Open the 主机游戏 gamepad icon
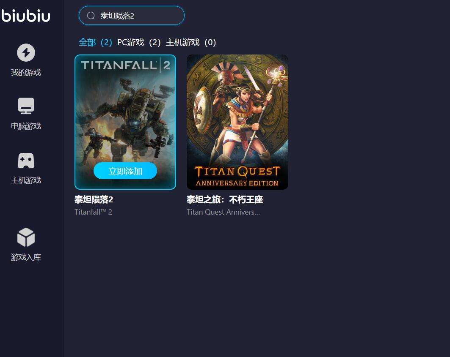Screen dimensions: 450x357 (x=26, y=161)
